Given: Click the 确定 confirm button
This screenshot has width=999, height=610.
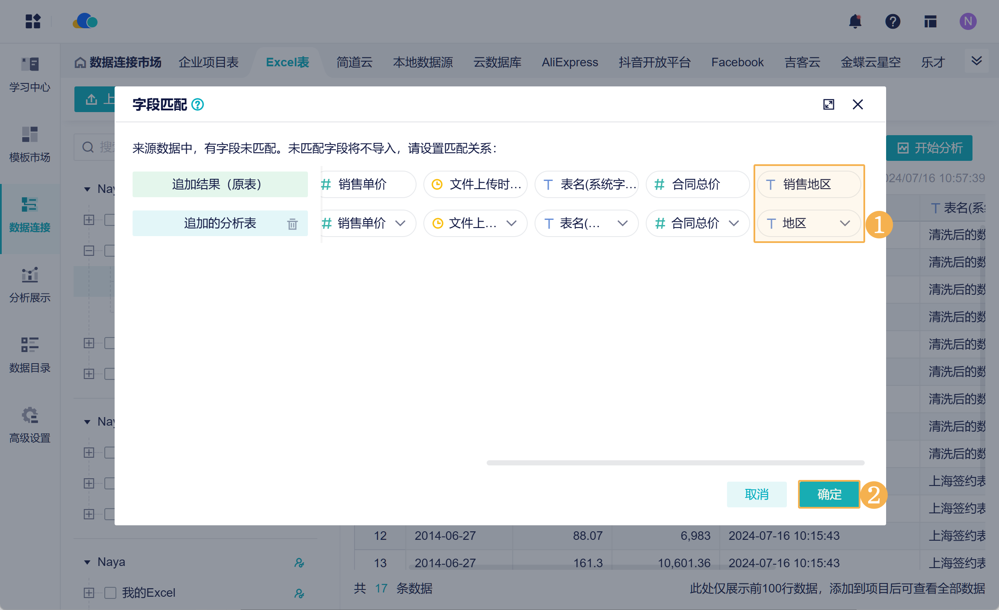Looking at the screenshot, I should [x=829, y=495].
